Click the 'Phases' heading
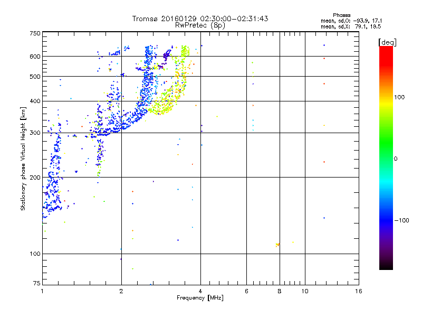 (x=341, y=15)
